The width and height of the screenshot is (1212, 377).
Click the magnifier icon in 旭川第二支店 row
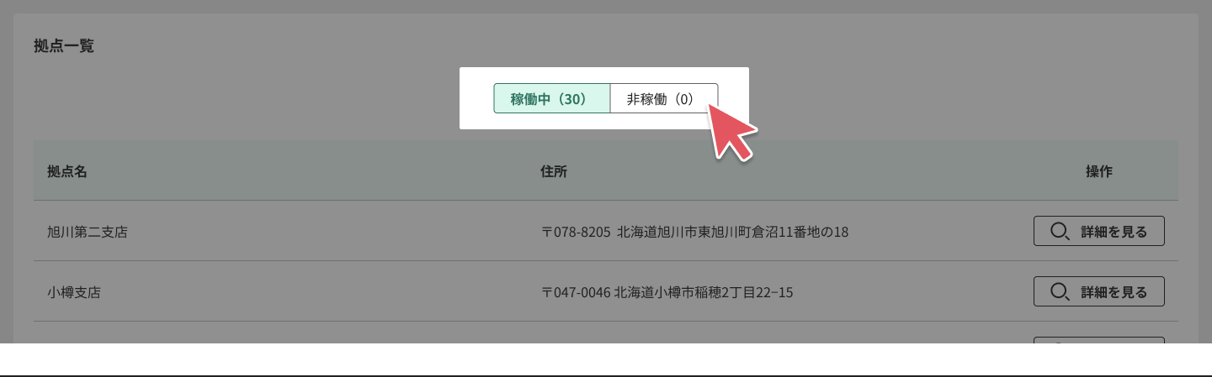pyautogui.click(x=1060, y=232)
